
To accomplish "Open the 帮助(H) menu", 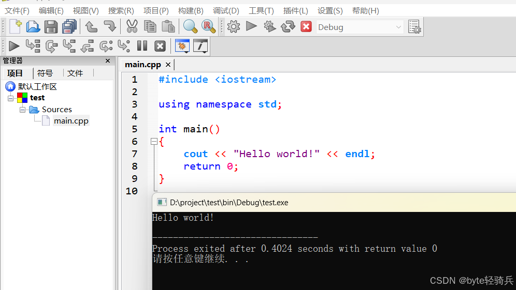I will tap(365, 11).
